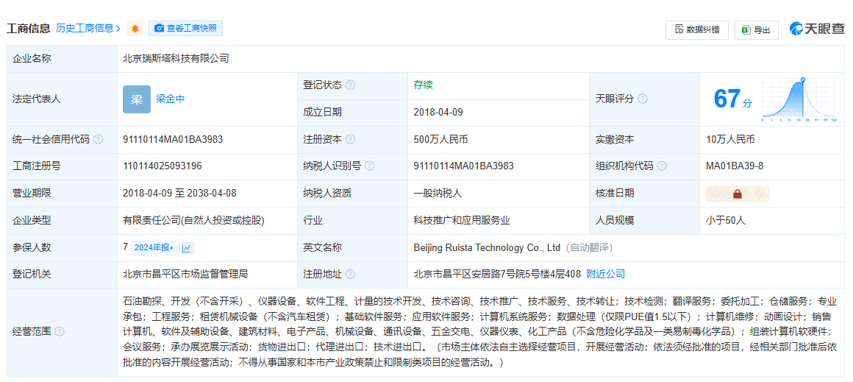Click 小于50人 staff size value

click(725, 220)
